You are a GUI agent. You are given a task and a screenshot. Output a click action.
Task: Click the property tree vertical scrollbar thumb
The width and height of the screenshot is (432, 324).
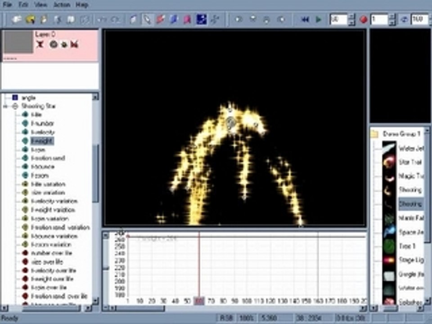(x=95, y=174)
